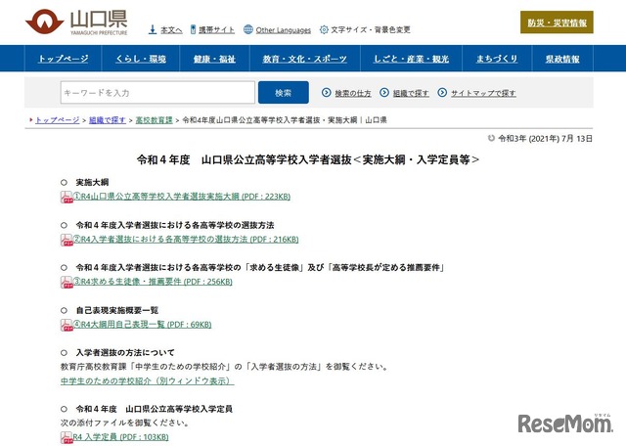The height and width of the screenshot is (446, 626).
Task: Click the globe icon beside Other Languages
Action: (x=248, y=30)
